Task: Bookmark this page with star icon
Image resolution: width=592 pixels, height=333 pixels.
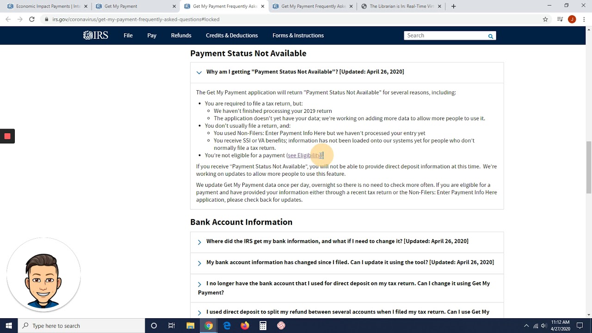Action: (x=545, y=19)
